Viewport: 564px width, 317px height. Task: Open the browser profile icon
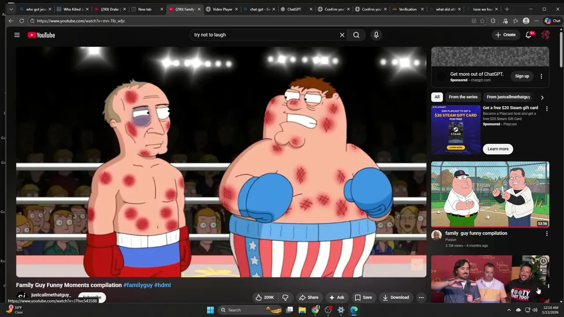pos(526,21)
